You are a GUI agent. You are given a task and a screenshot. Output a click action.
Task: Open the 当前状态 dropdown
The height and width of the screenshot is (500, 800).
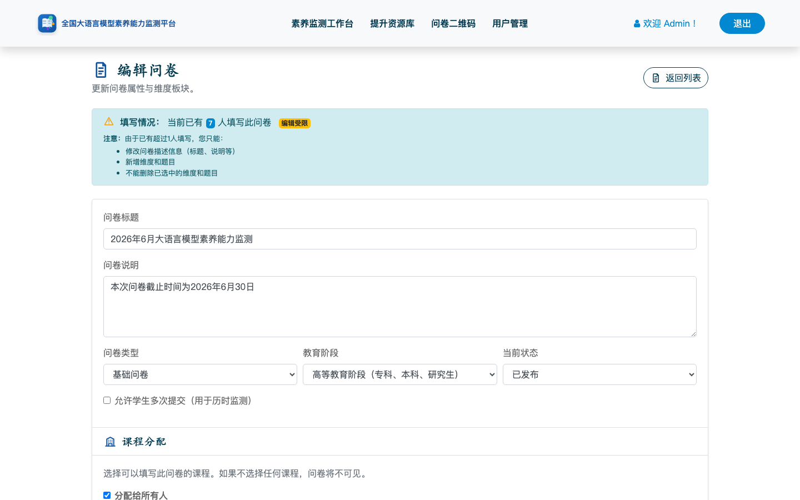tap(599, 374)
